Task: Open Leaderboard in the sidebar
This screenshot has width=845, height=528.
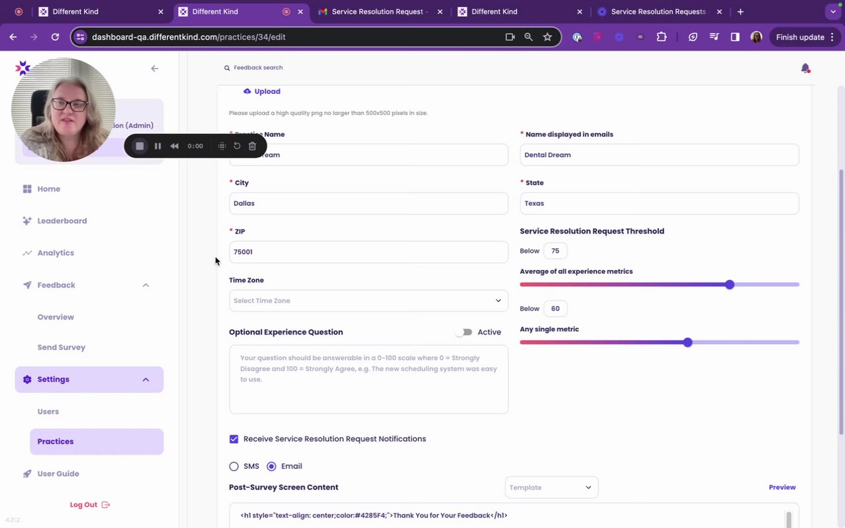Action: [62, 221]
